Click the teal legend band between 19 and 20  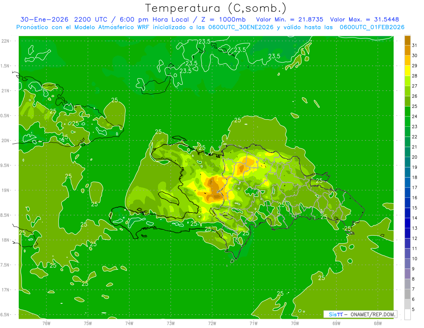408,162
